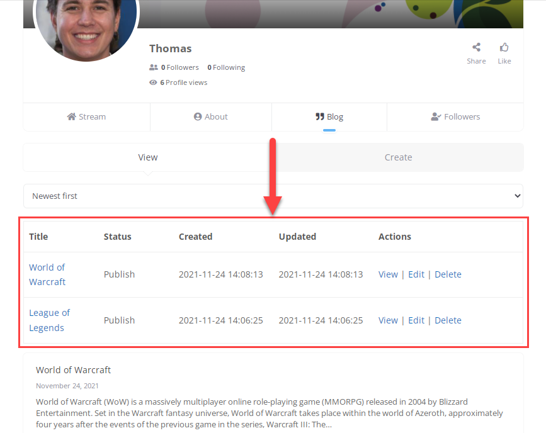Click the World of Warcraft excerpt paragraph

click(269, 413)
